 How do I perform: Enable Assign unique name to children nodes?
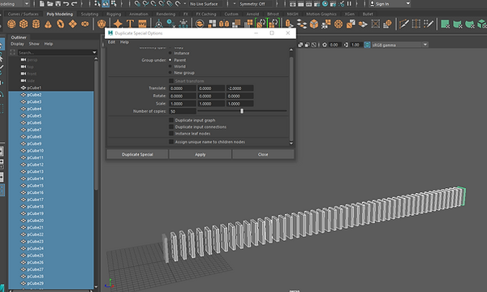pyautogui.click(x=171, y=142)
